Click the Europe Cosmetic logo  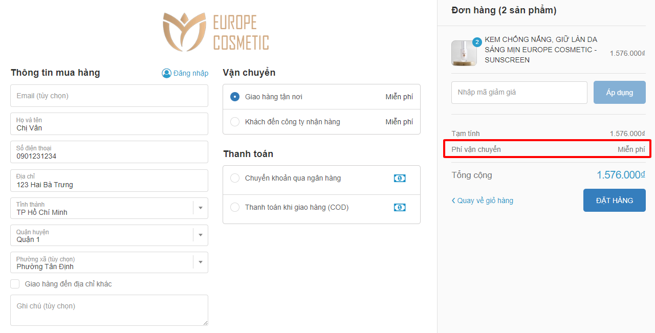click(216, 32)
